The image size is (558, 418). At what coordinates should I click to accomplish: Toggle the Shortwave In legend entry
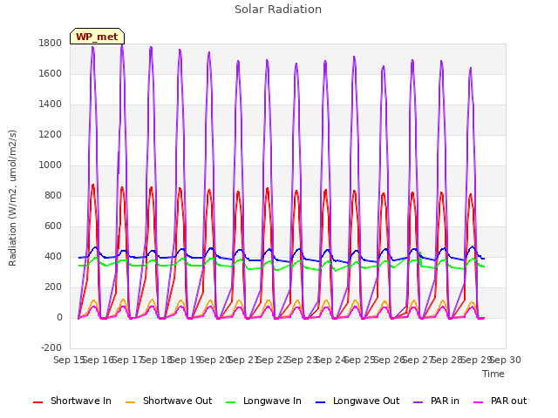(72, 401)
